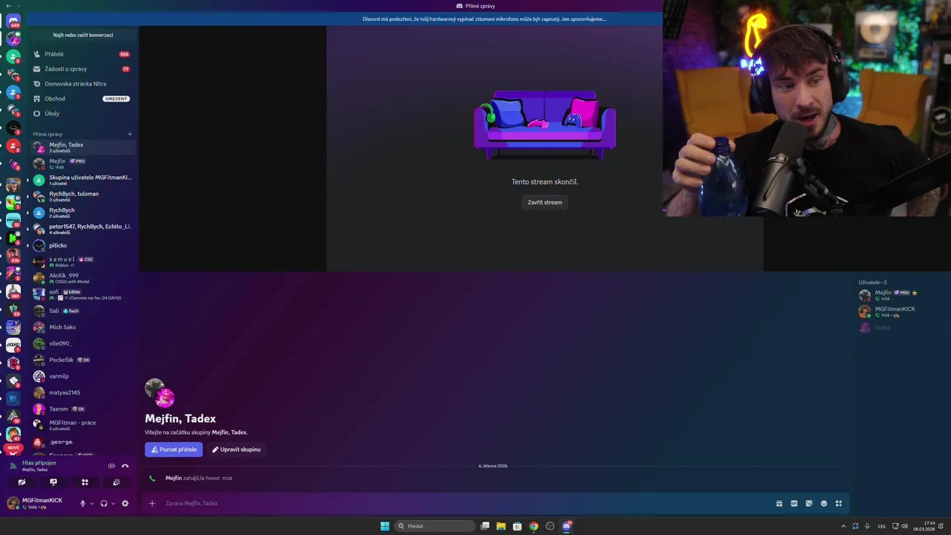
Task: Show hidden system tray icons
Action: tap(843, 526)
